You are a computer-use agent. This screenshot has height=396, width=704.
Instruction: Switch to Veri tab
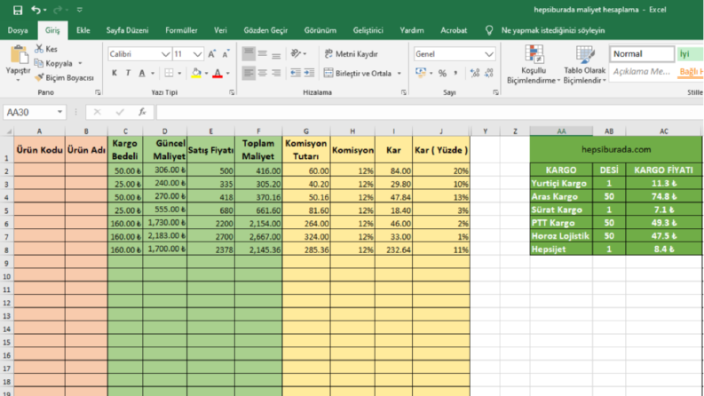(220, 30)
